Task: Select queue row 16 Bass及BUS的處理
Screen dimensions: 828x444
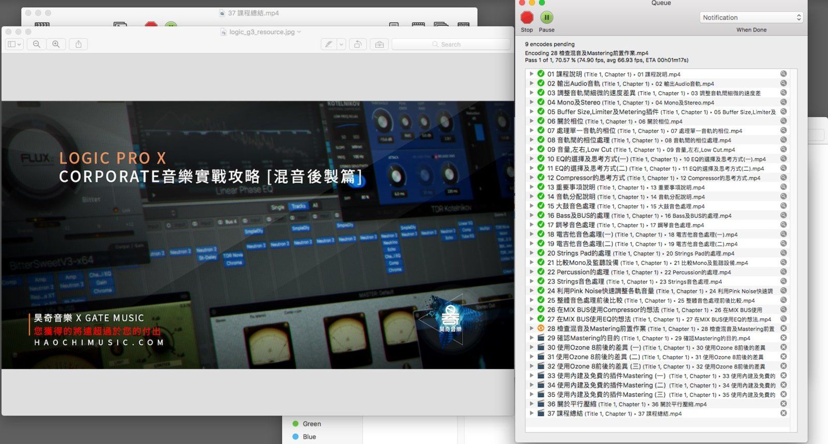Action: [658, 215]
